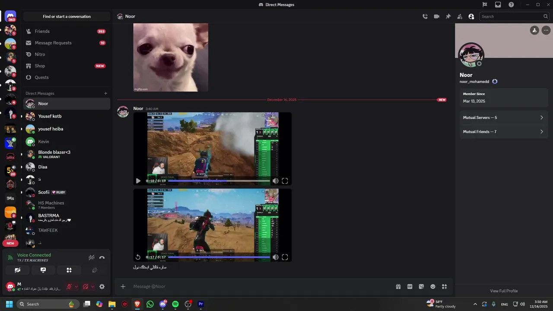Open the GIF picker
This screenshot has height=311, width=553.
pyautogui.click(x=410, y=286)
